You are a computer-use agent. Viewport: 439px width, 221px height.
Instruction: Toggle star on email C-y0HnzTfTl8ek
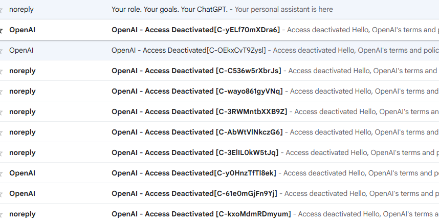[x=1, y=174]
